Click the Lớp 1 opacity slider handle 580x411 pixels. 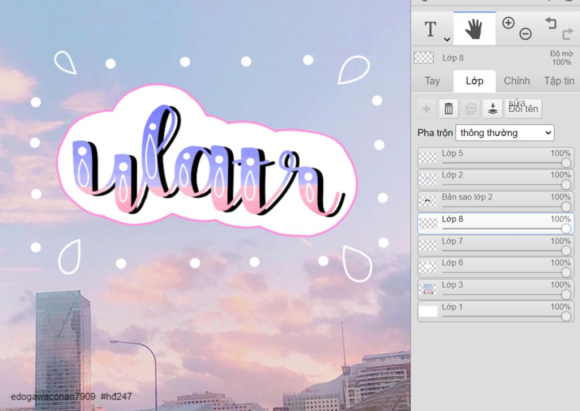pos(566,316)
